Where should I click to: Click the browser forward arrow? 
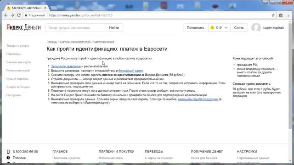click(12, 15)
